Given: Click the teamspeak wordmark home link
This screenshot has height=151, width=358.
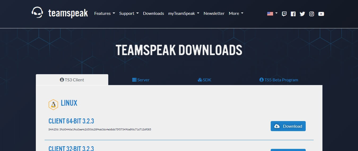Looking at the screenshot, I should click(x=68, y=13).
